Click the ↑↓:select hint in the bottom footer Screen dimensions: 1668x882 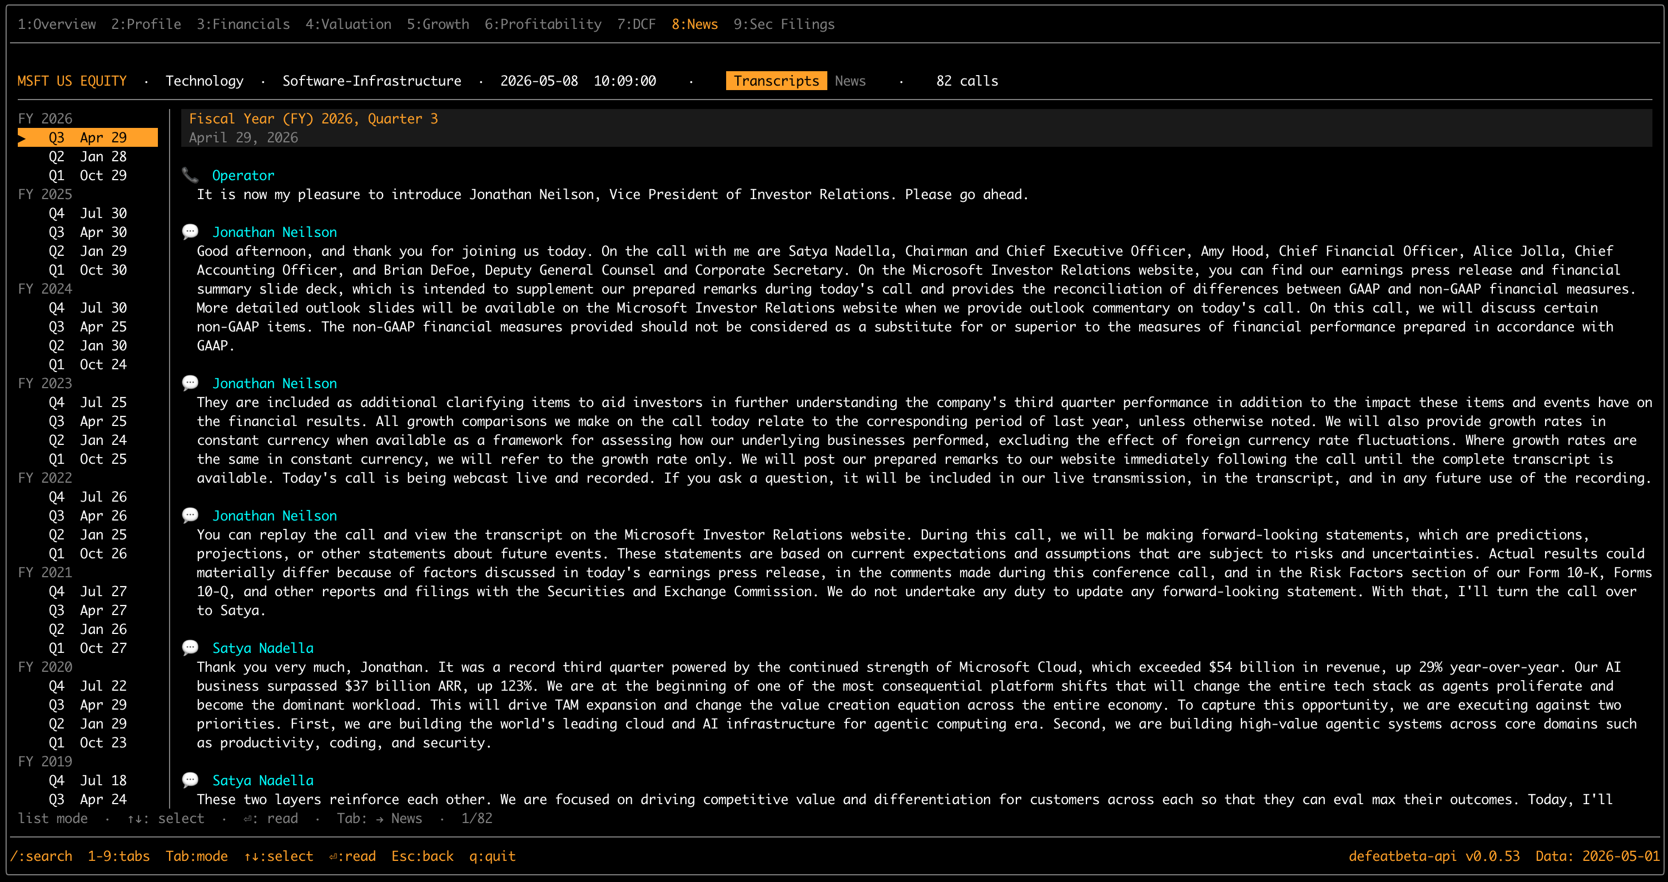point(279,856)
